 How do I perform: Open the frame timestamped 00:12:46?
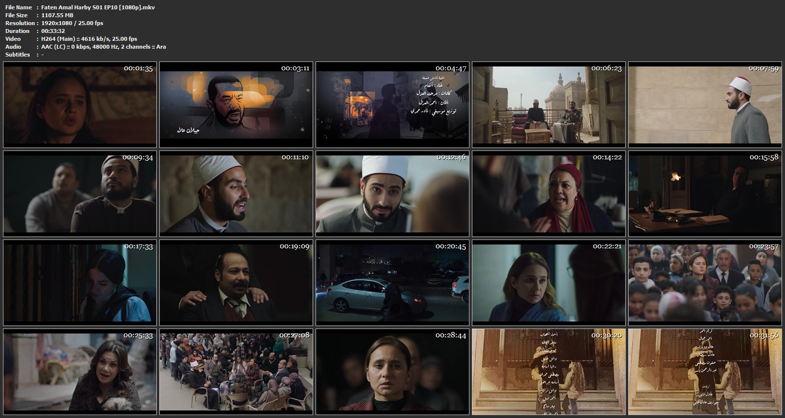tap(392, 194)
